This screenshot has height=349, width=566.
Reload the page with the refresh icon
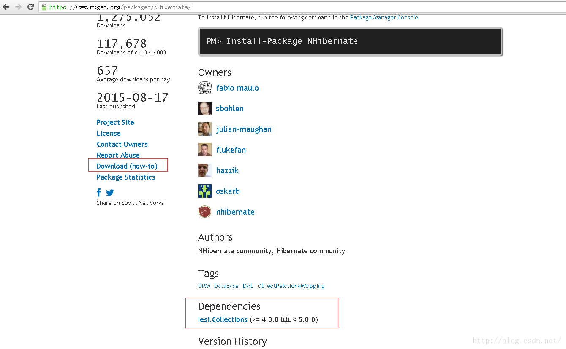click(30, 7)
